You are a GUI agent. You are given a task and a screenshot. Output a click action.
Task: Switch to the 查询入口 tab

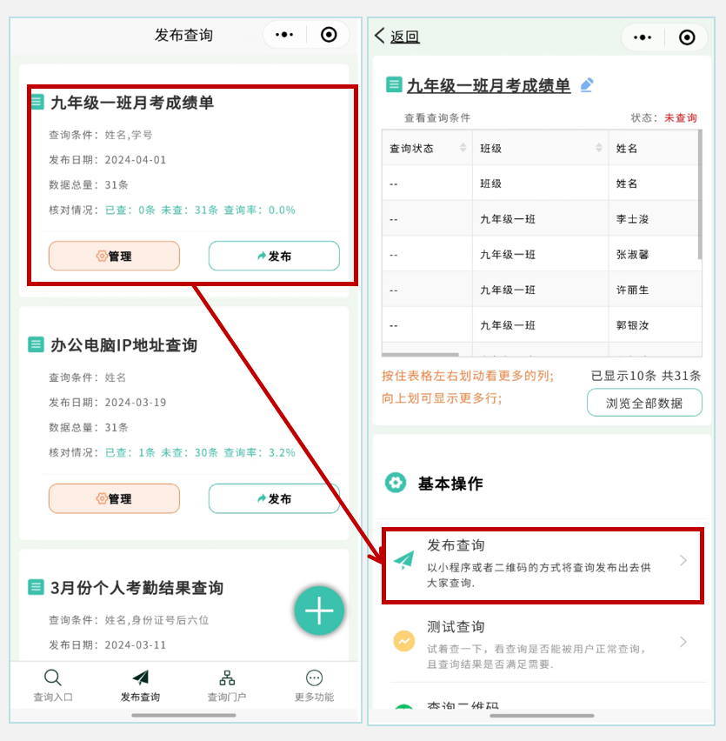click(x=53, y=685)
